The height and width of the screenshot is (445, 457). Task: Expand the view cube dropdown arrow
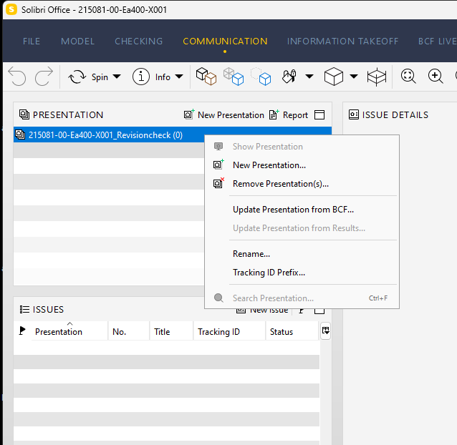[354, 77]
